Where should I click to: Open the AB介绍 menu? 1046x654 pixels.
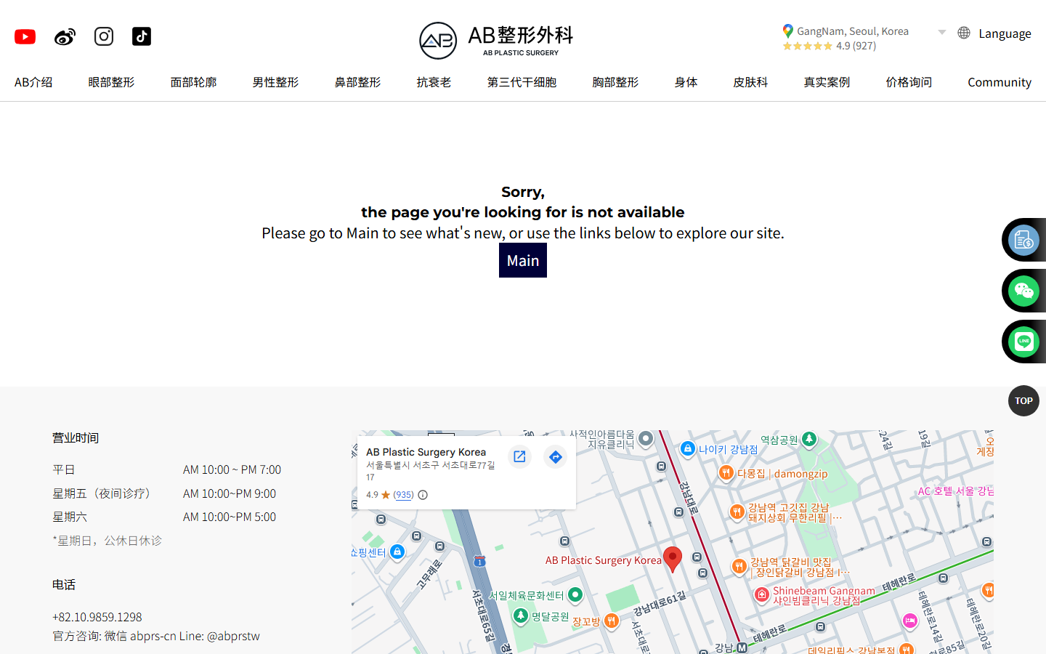[33, 82]
